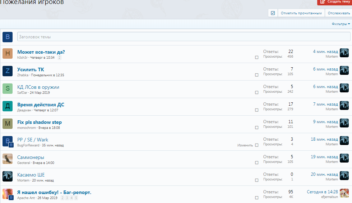
Task: Click the Zhabka avatar icon
Action: (x=8, y=71)
